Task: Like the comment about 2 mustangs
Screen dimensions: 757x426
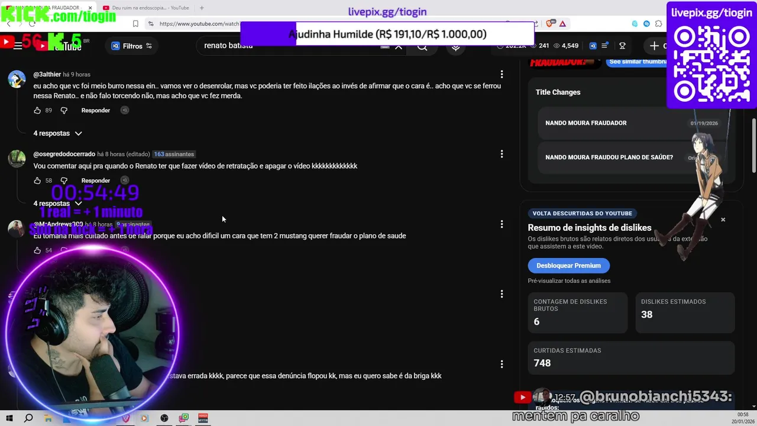Action: [x=37, y=250]
